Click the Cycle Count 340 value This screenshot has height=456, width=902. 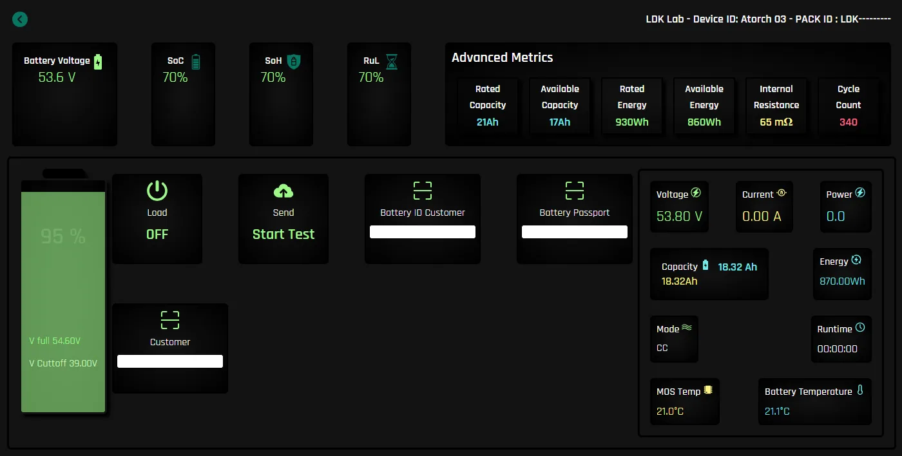coord(849,122)
